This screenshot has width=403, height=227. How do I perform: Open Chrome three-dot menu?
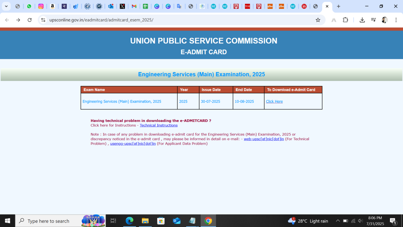395,20
